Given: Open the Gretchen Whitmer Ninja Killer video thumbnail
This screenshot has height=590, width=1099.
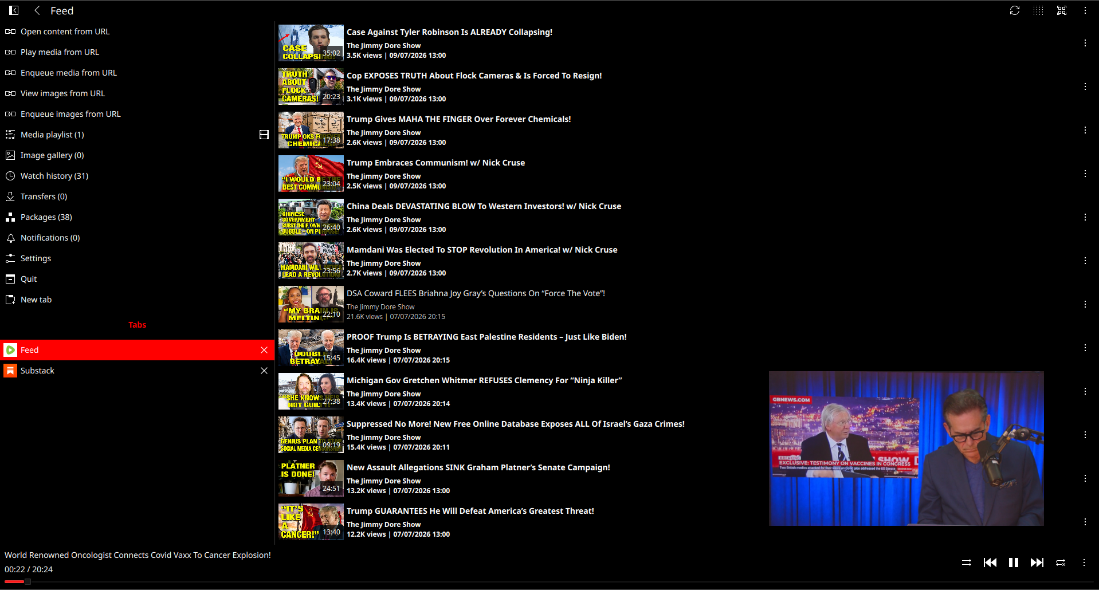Looking at the screenshot, I should (x=311, y=391).
